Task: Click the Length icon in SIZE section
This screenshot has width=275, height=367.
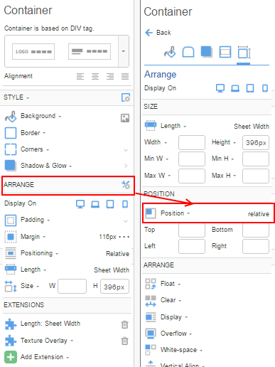Action: [151, 126]
